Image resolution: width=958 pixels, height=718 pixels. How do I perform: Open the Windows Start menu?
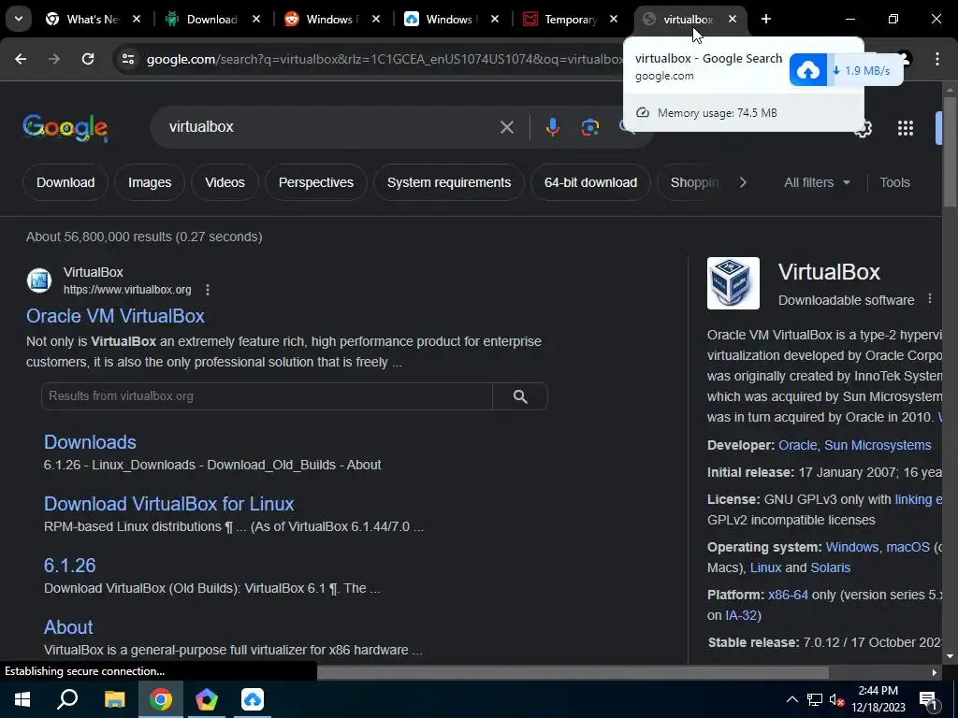tap(22, 699)
